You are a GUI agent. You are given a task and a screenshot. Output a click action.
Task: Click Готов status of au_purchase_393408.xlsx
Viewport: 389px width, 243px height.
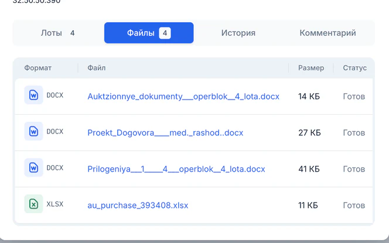point(354,206)
